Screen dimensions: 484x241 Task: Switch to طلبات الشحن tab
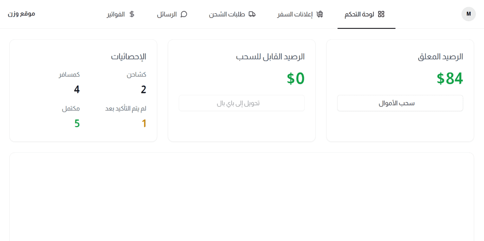pos(232,14)
